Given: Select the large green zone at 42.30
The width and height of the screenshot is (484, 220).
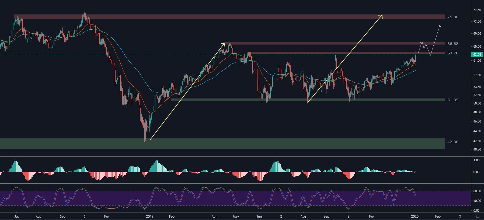Looking at the screenshot, I should [x=222, y=144].
